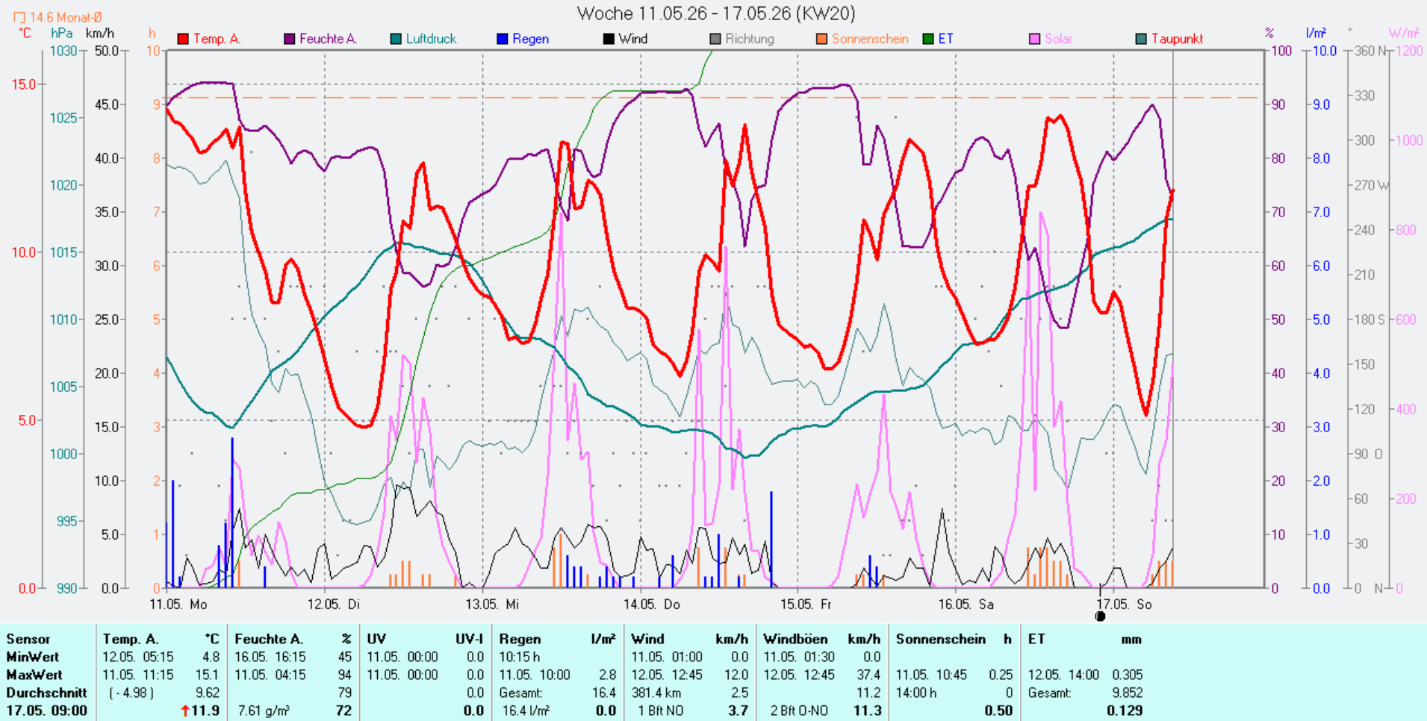1427x721 pixels.
Task: Click the Solar legend label
Action: (x=1058, y=39)
